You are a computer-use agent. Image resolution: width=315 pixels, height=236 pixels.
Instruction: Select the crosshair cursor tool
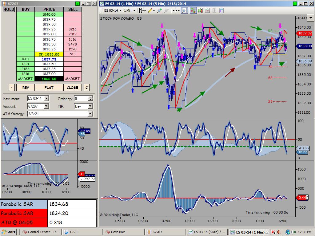(x=175, y=10)
